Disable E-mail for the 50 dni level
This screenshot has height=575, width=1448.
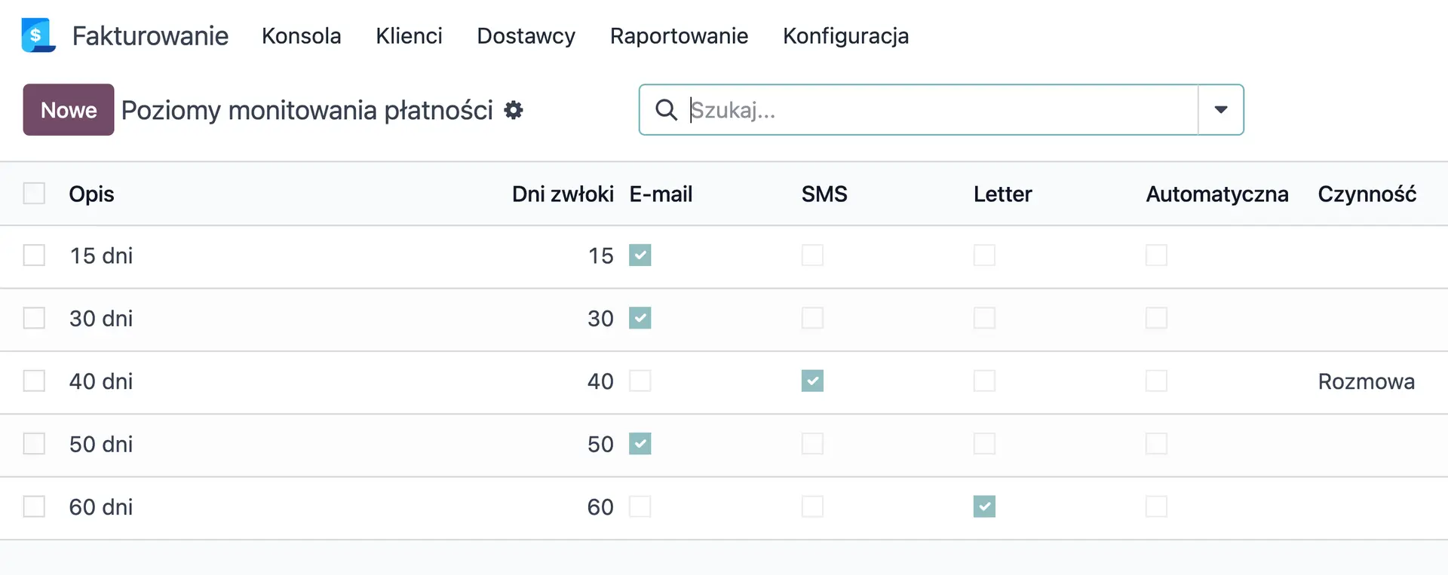(x=640, y=444)
